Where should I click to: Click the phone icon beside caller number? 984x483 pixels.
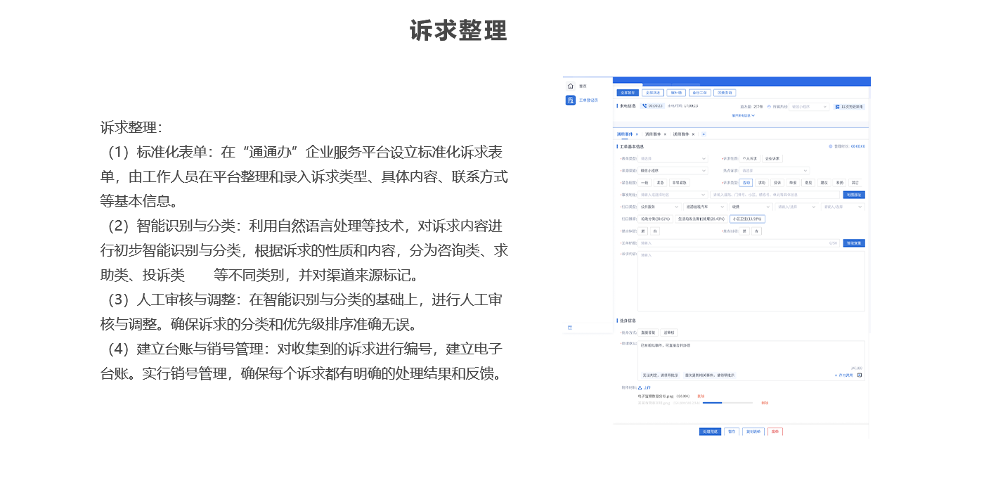pos(644,106)
